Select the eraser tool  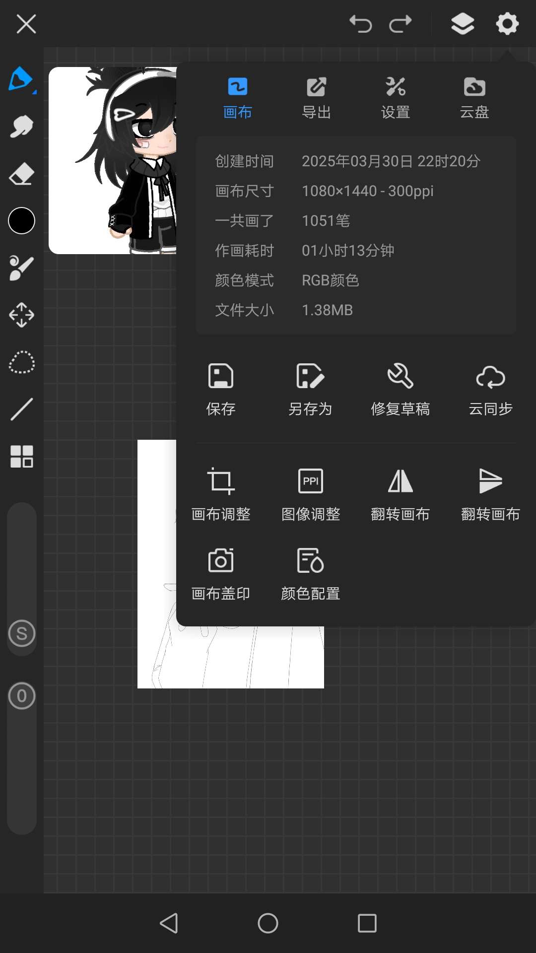point(21,174)
